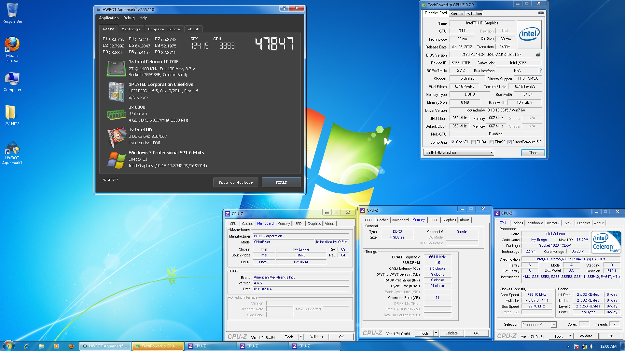Image resolution: width=625 pixels, height=351 pixels.
Task: Toggle the PhysX checkbox in GPU-Z
Action: pyautogui.click(x=492, y=142)
